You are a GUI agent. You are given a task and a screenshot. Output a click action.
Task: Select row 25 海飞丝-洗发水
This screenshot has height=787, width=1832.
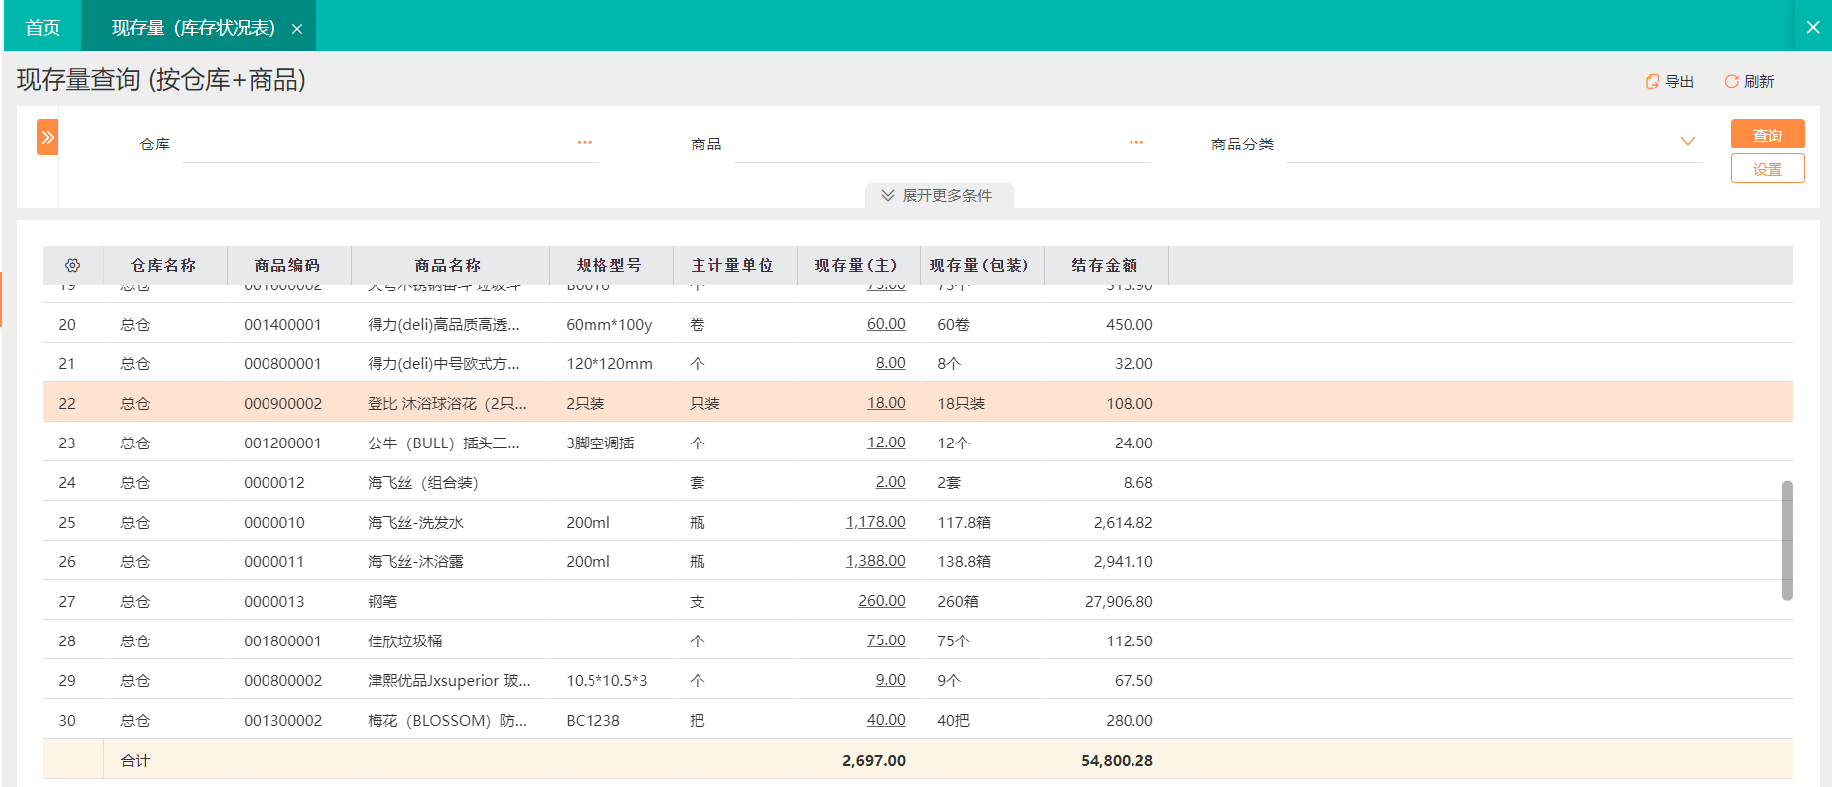[415, 522]
